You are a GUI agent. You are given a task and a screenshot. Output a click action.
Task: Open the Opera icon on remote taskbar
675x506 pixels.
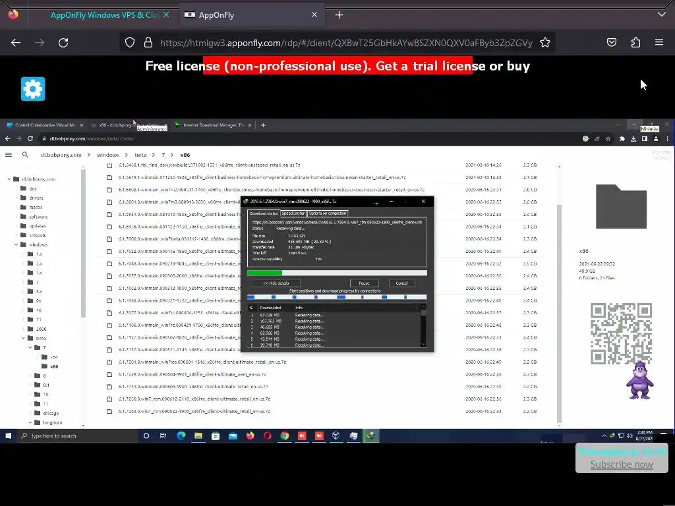tap(268, 436)
